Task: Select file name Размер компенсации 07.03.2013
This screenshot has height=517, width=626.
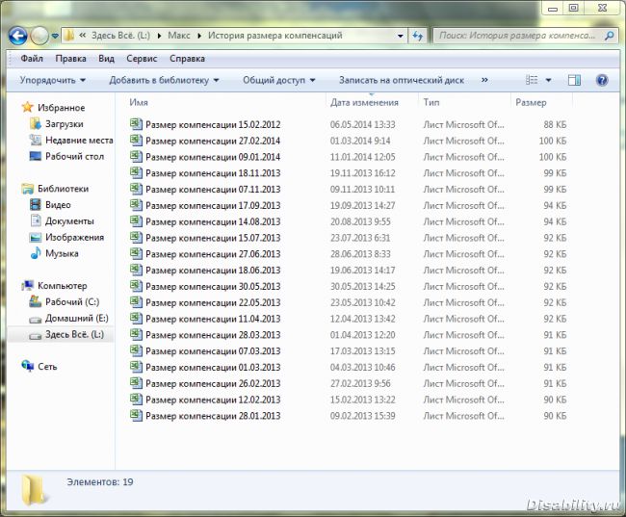Action: point(213,351)
